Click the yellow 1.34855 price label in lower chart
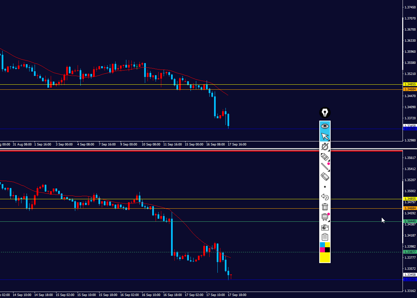 pos(410,199)
